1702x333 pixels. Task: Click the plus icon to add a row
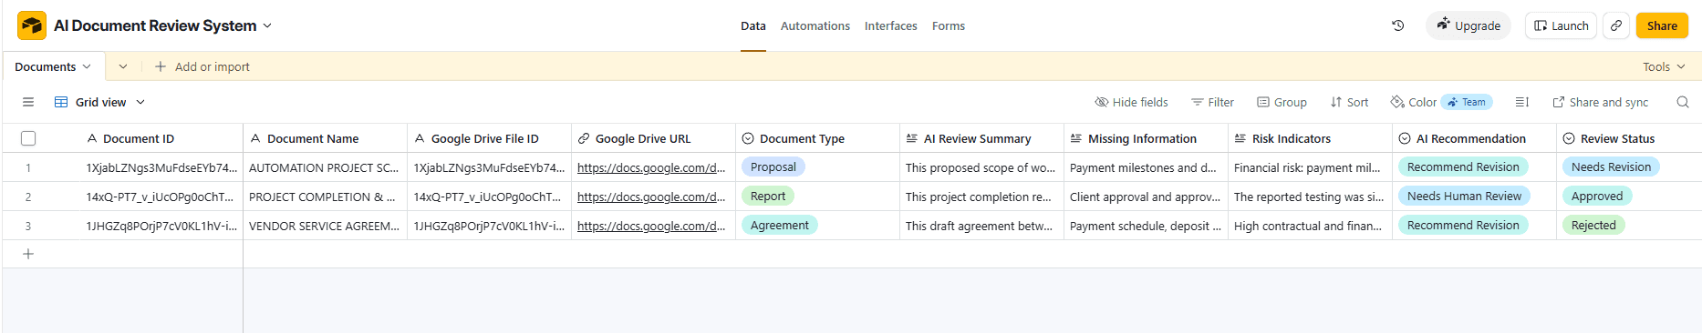coord(28,254)
